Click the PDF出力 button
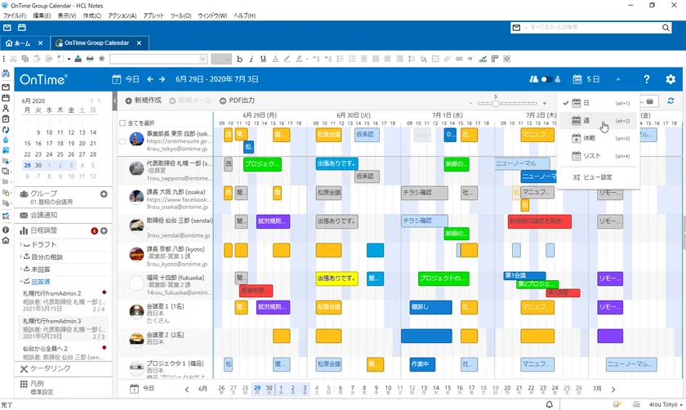686x410 pixels. 238,100
